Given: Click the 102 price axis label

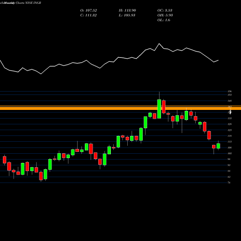Looking at the screenshot, I should [x=229, y=153].
